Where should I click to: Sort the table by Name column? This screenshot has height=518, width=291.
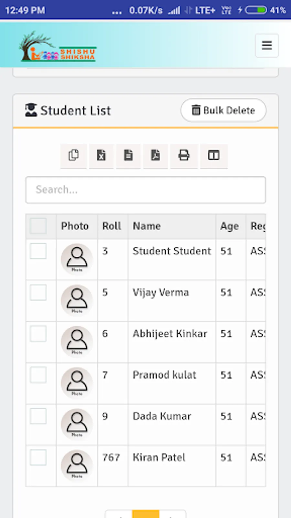click(x=146, y=226)
